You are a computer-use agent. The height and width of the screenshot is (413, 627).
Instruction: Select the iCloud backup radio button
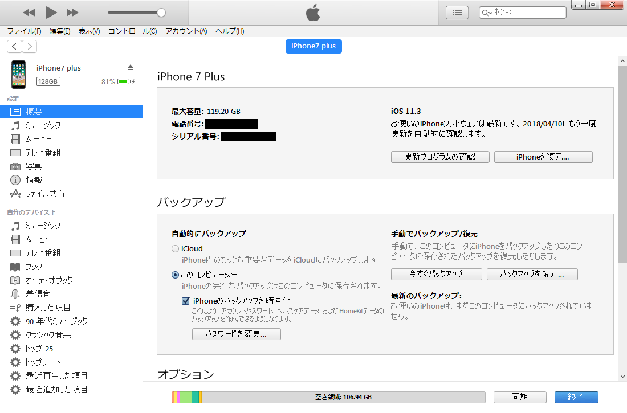point(175,249)
